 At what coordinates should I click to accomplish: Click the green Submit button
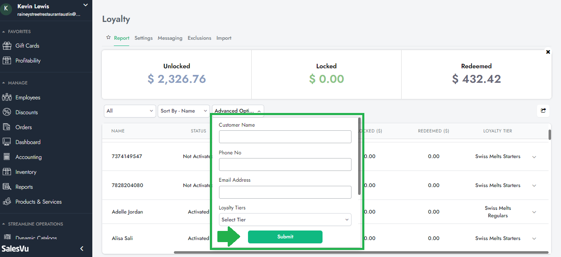285,237
